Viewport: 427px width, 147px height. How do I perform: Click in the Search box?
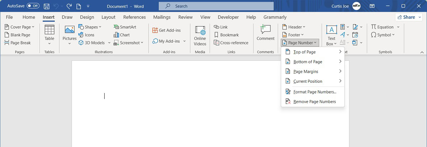pos(216,6)
